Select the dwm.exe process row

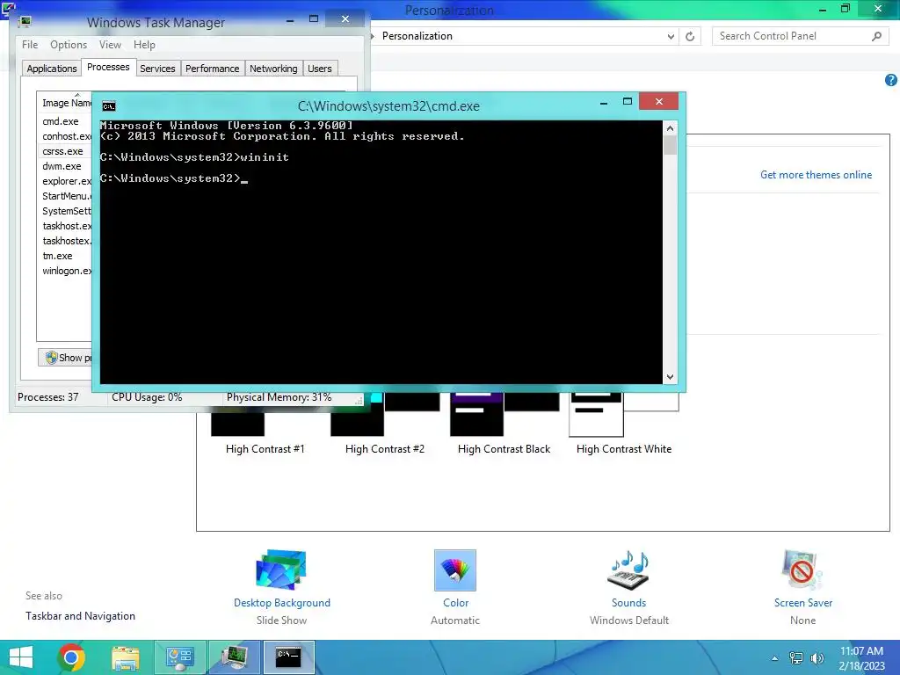(x=65, y=166)
